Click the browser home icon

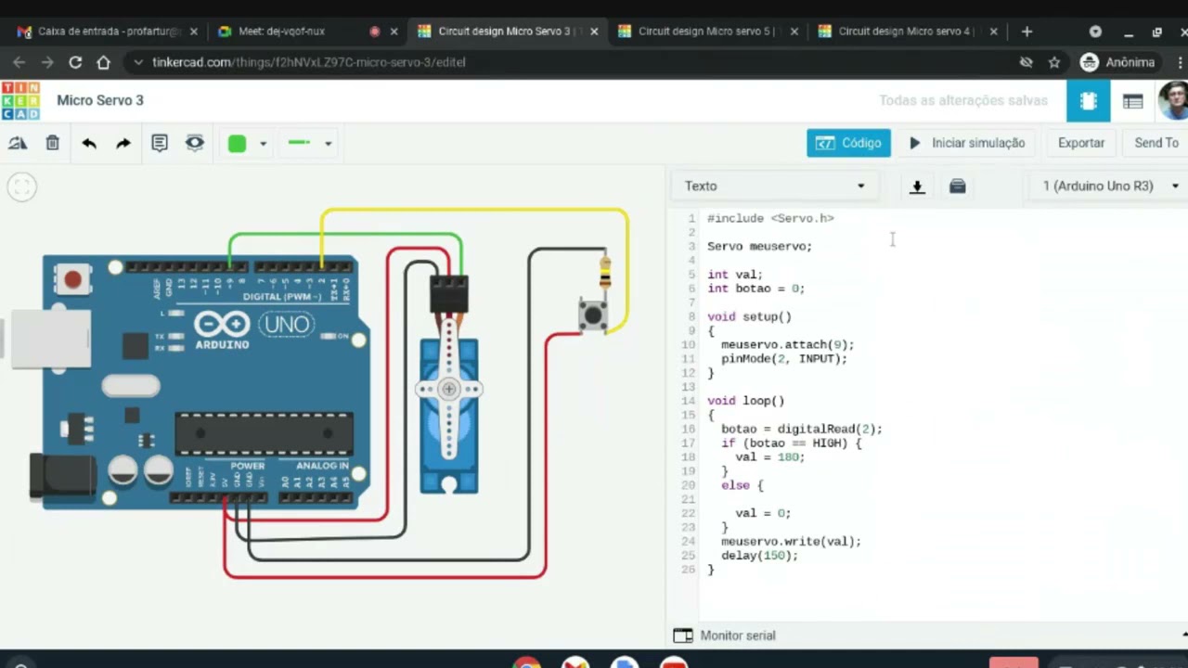[104, 62]
